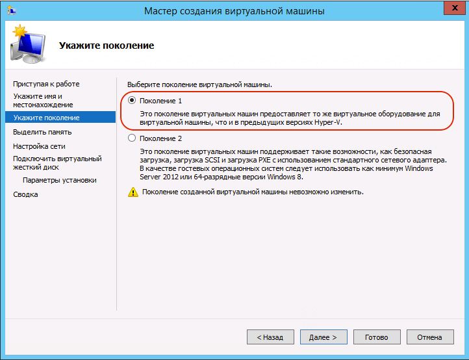Open the Настройка сети step
The image size is (469, 360).
point(39,146)
